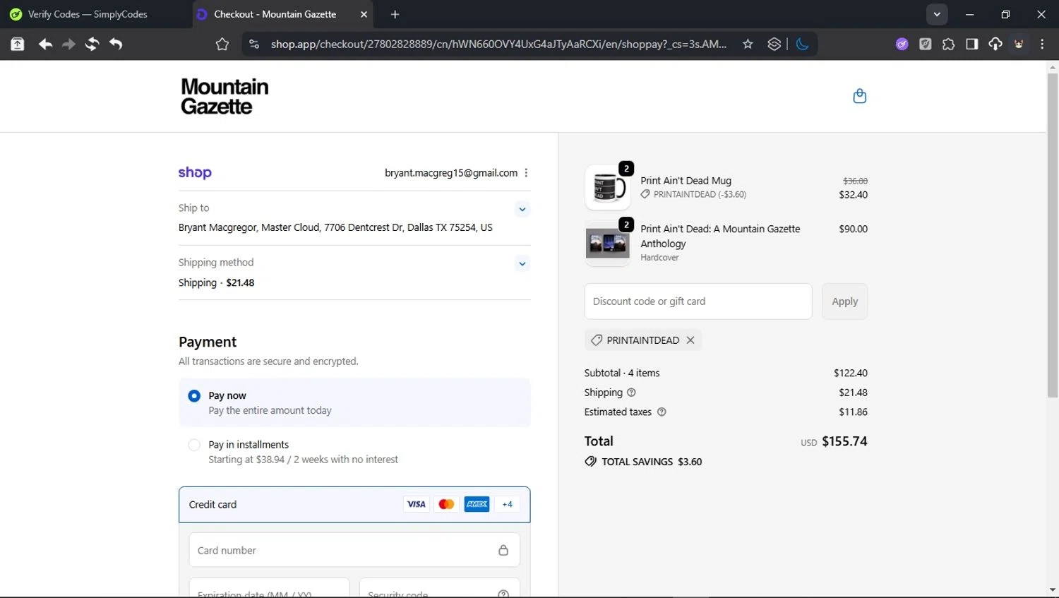Viewport: 1059px width, 598px height.
Task: Bookmark this page with star icon in address bar
Action: [748, 44]
